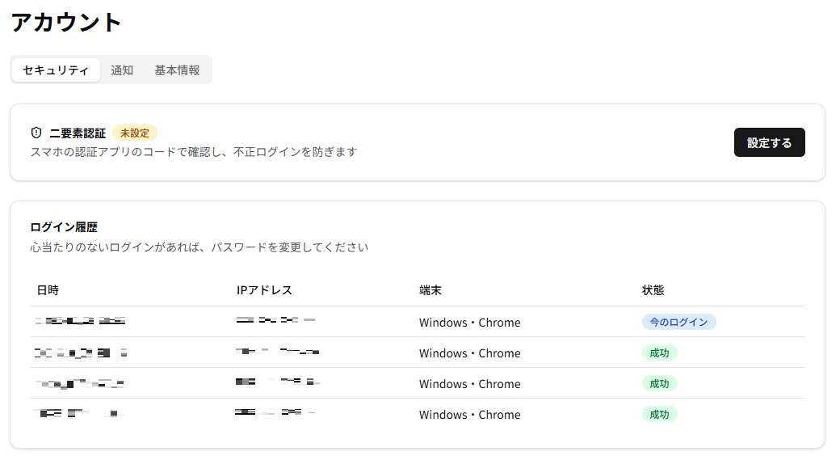The width and height of the screenshot is (840, 456).
Task: Click the IPアドレス column header
Action: click(x=264, y=290)
